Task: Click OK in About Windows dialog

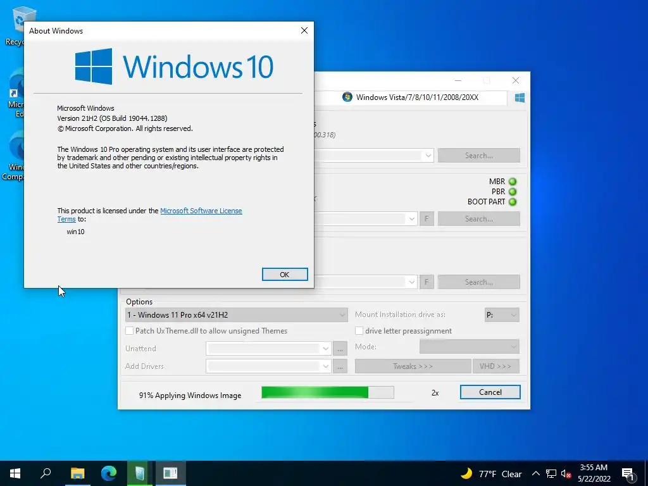Action: click(x=285, y=275)
